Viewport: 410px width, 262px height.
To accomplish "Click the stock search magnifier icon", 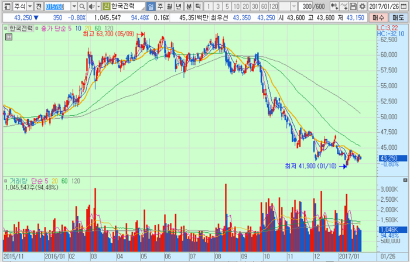I will pyautogui.click(x=83, y=6).
